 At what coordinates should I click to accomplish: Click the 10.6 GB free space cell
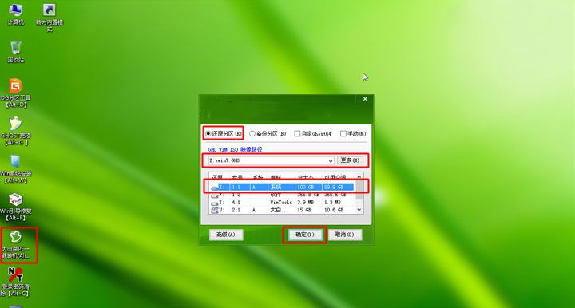(x=334, y=210)
